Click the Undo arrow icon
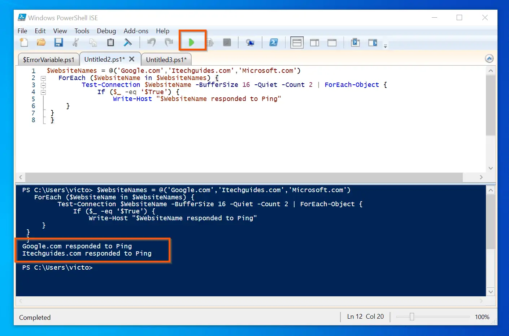The width and height of the screenshot is (509, 336). (x=151, y=43)
